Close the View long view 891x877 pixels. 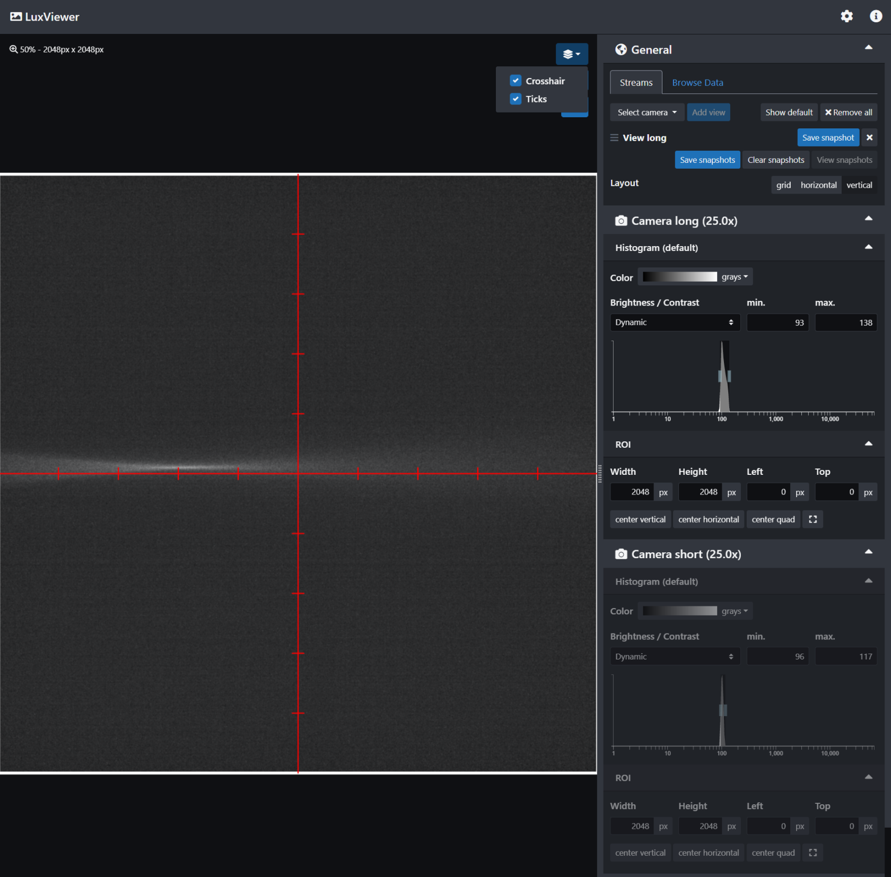[869, 138]
